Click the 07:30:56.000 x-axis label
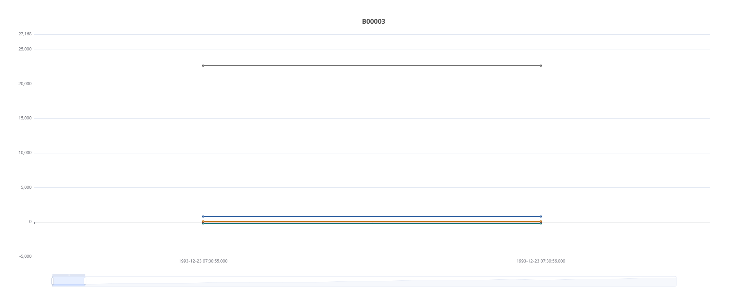The width and height of the screenshot is (744, 291). point(541,261)
